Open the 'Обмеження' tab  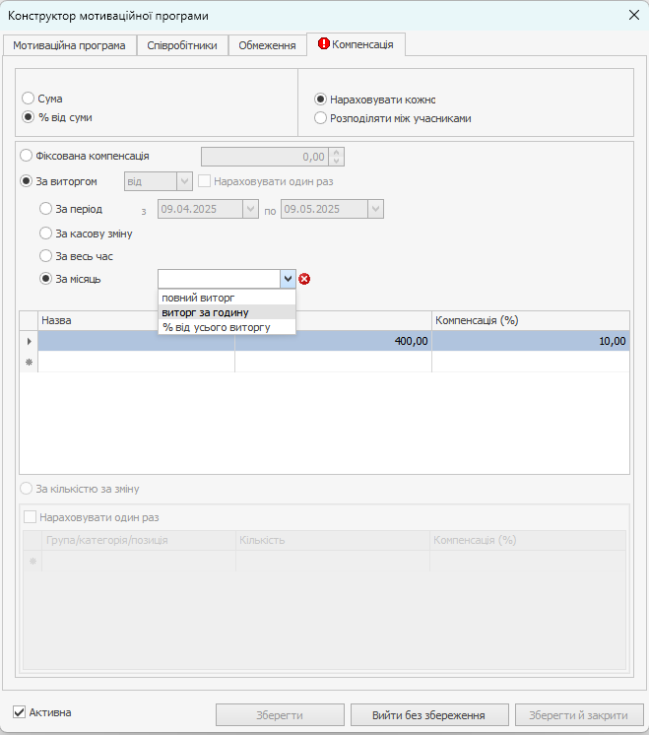pyautogui.click(x=267, y=45)
